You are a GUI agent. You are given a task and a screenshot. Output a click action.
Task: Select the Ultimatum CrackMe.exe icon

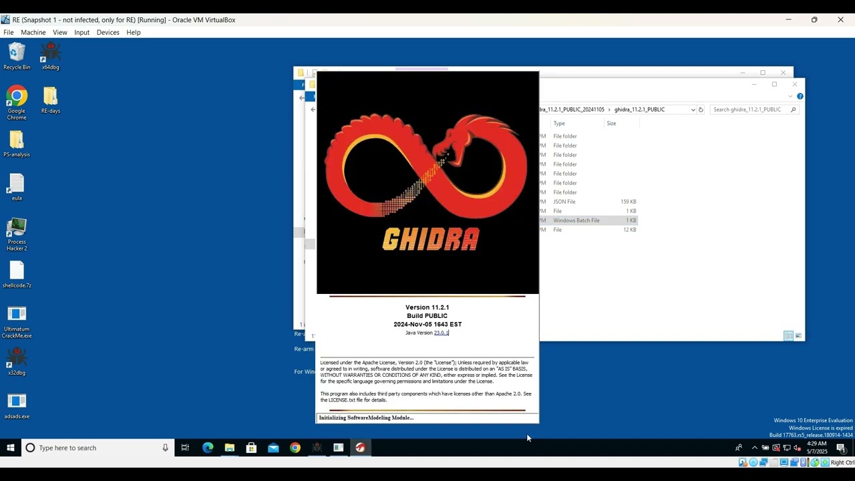pos(17,321)
